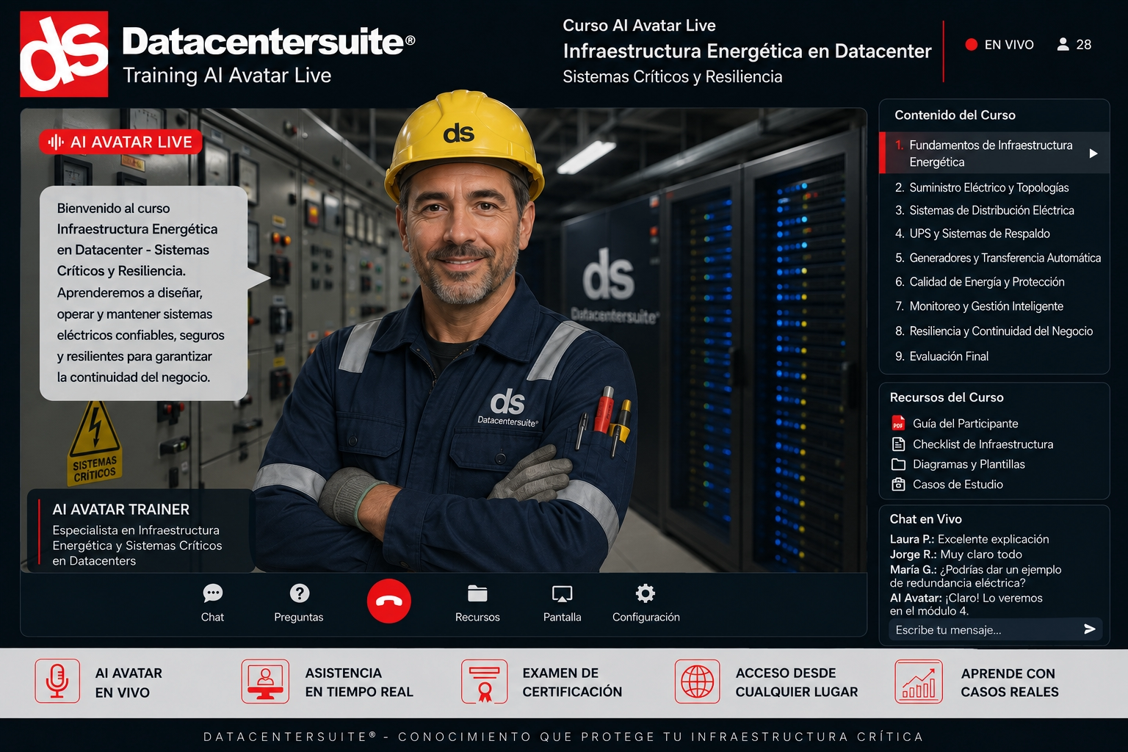Click the Recursos del Curso header
Viewport: 1128px width, 752px height.
pyautogui.click(x=947, y=397)
